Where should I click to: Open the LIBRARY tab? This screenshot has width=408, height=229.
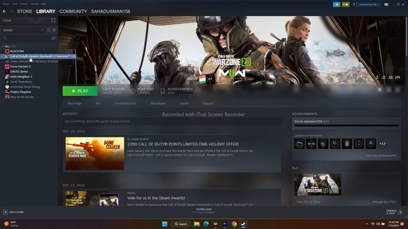coord(46,11)
